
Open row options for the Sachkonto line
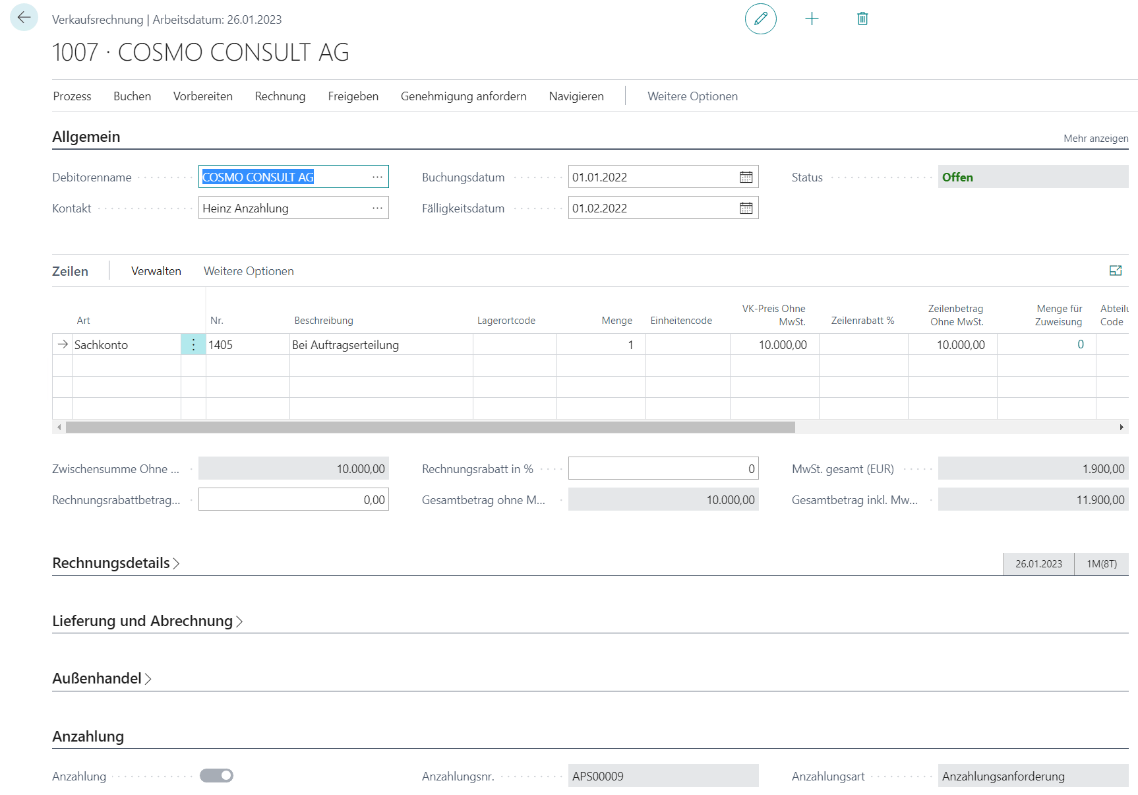click(193, 344)
